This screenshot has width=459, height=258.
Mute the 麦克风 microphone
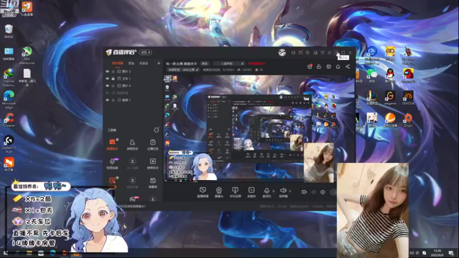[266, 192]
